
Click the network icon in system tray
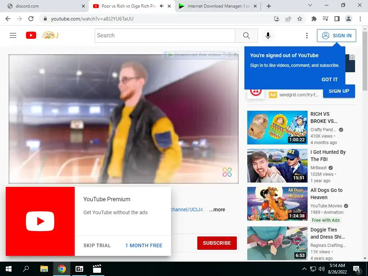tap(313, 269)
